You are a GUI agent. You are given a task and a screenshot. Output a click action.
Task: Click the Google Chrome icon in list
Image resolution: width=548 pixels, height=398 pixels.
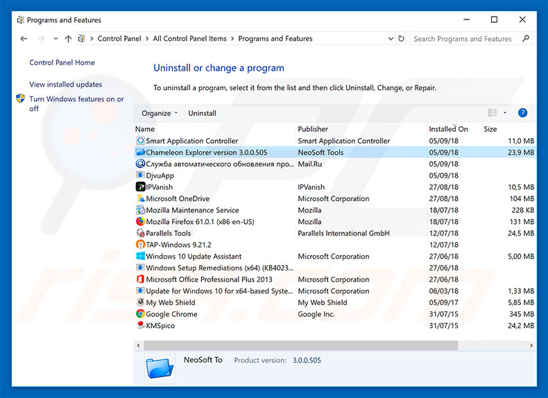click(140, 314)
